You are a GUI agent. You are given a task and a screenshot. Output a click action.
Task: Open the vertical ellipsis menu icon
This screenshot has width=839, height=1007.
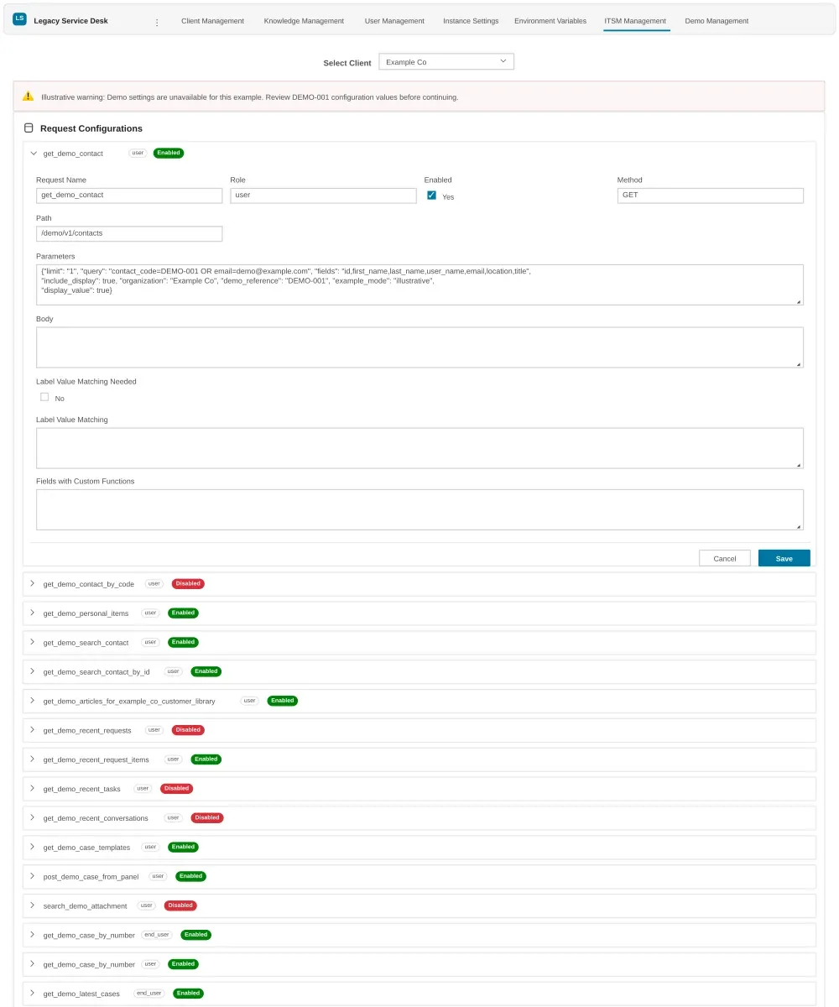pos(157,22)
